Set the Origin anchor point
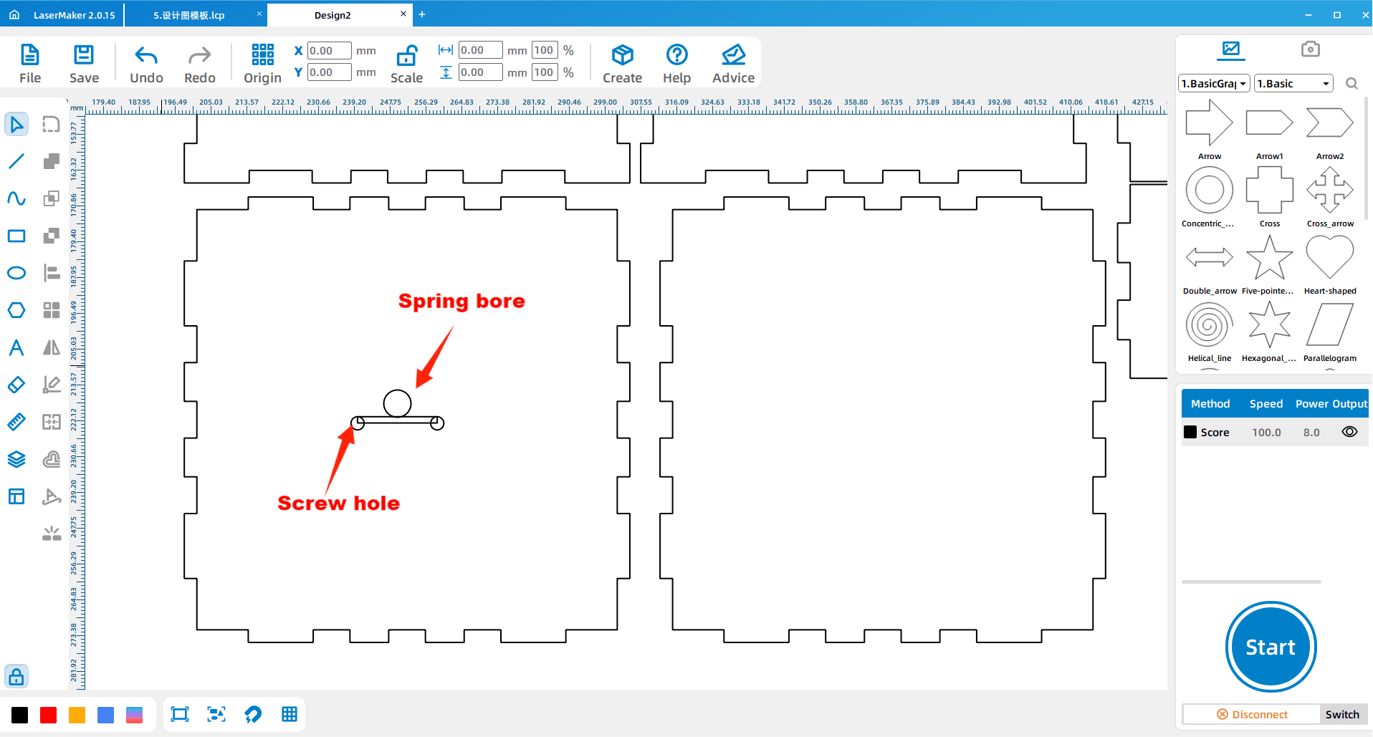 [262, 64]
